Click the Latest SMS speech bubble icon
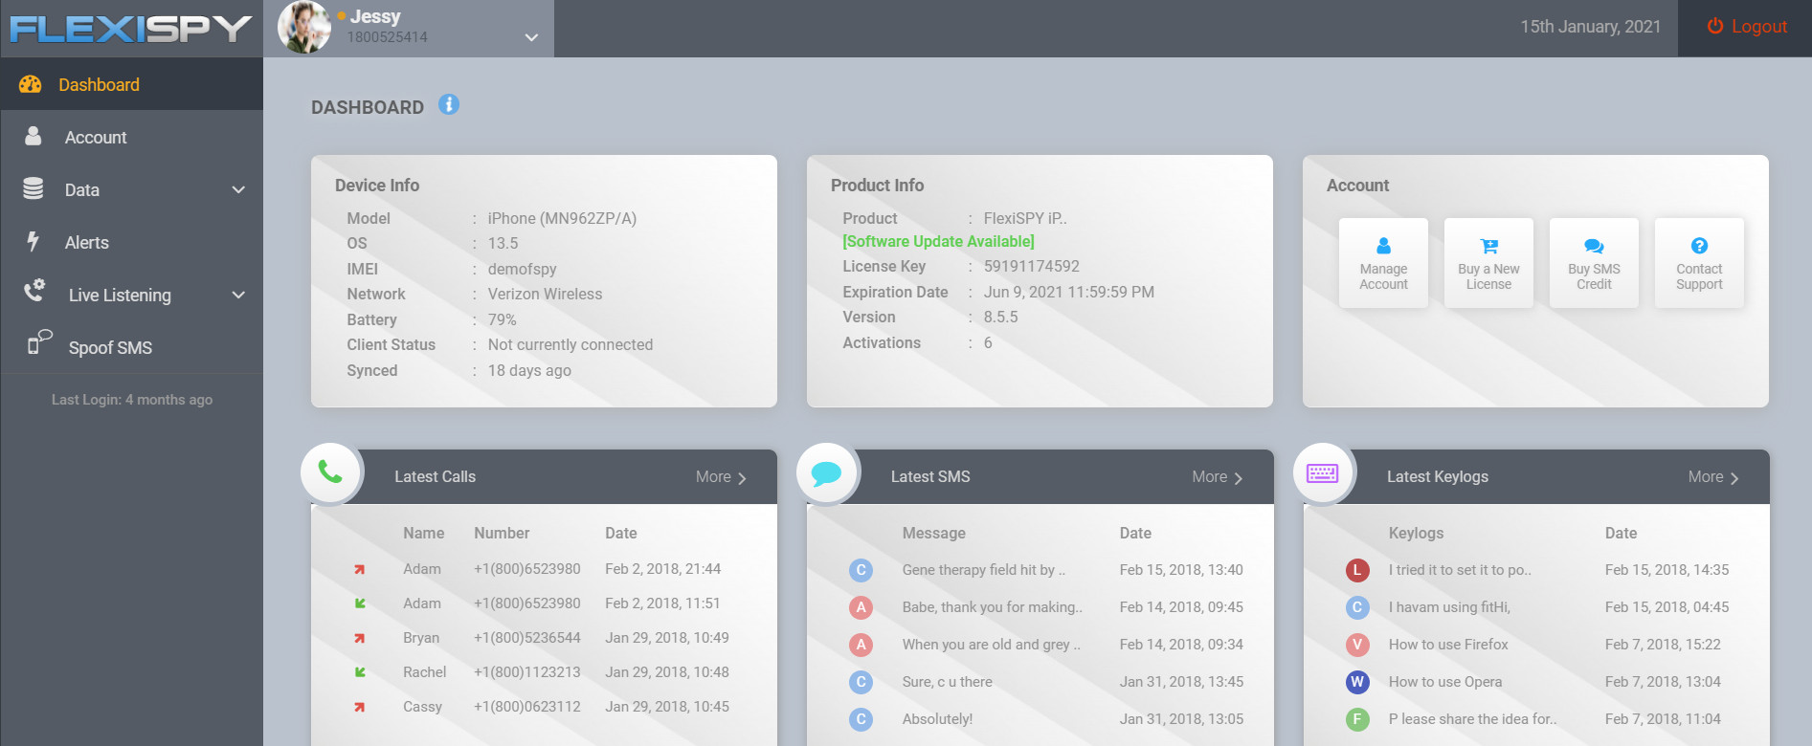Image resolution: width=1812 pixels, height=746 pixels. (x=826, y=472)
